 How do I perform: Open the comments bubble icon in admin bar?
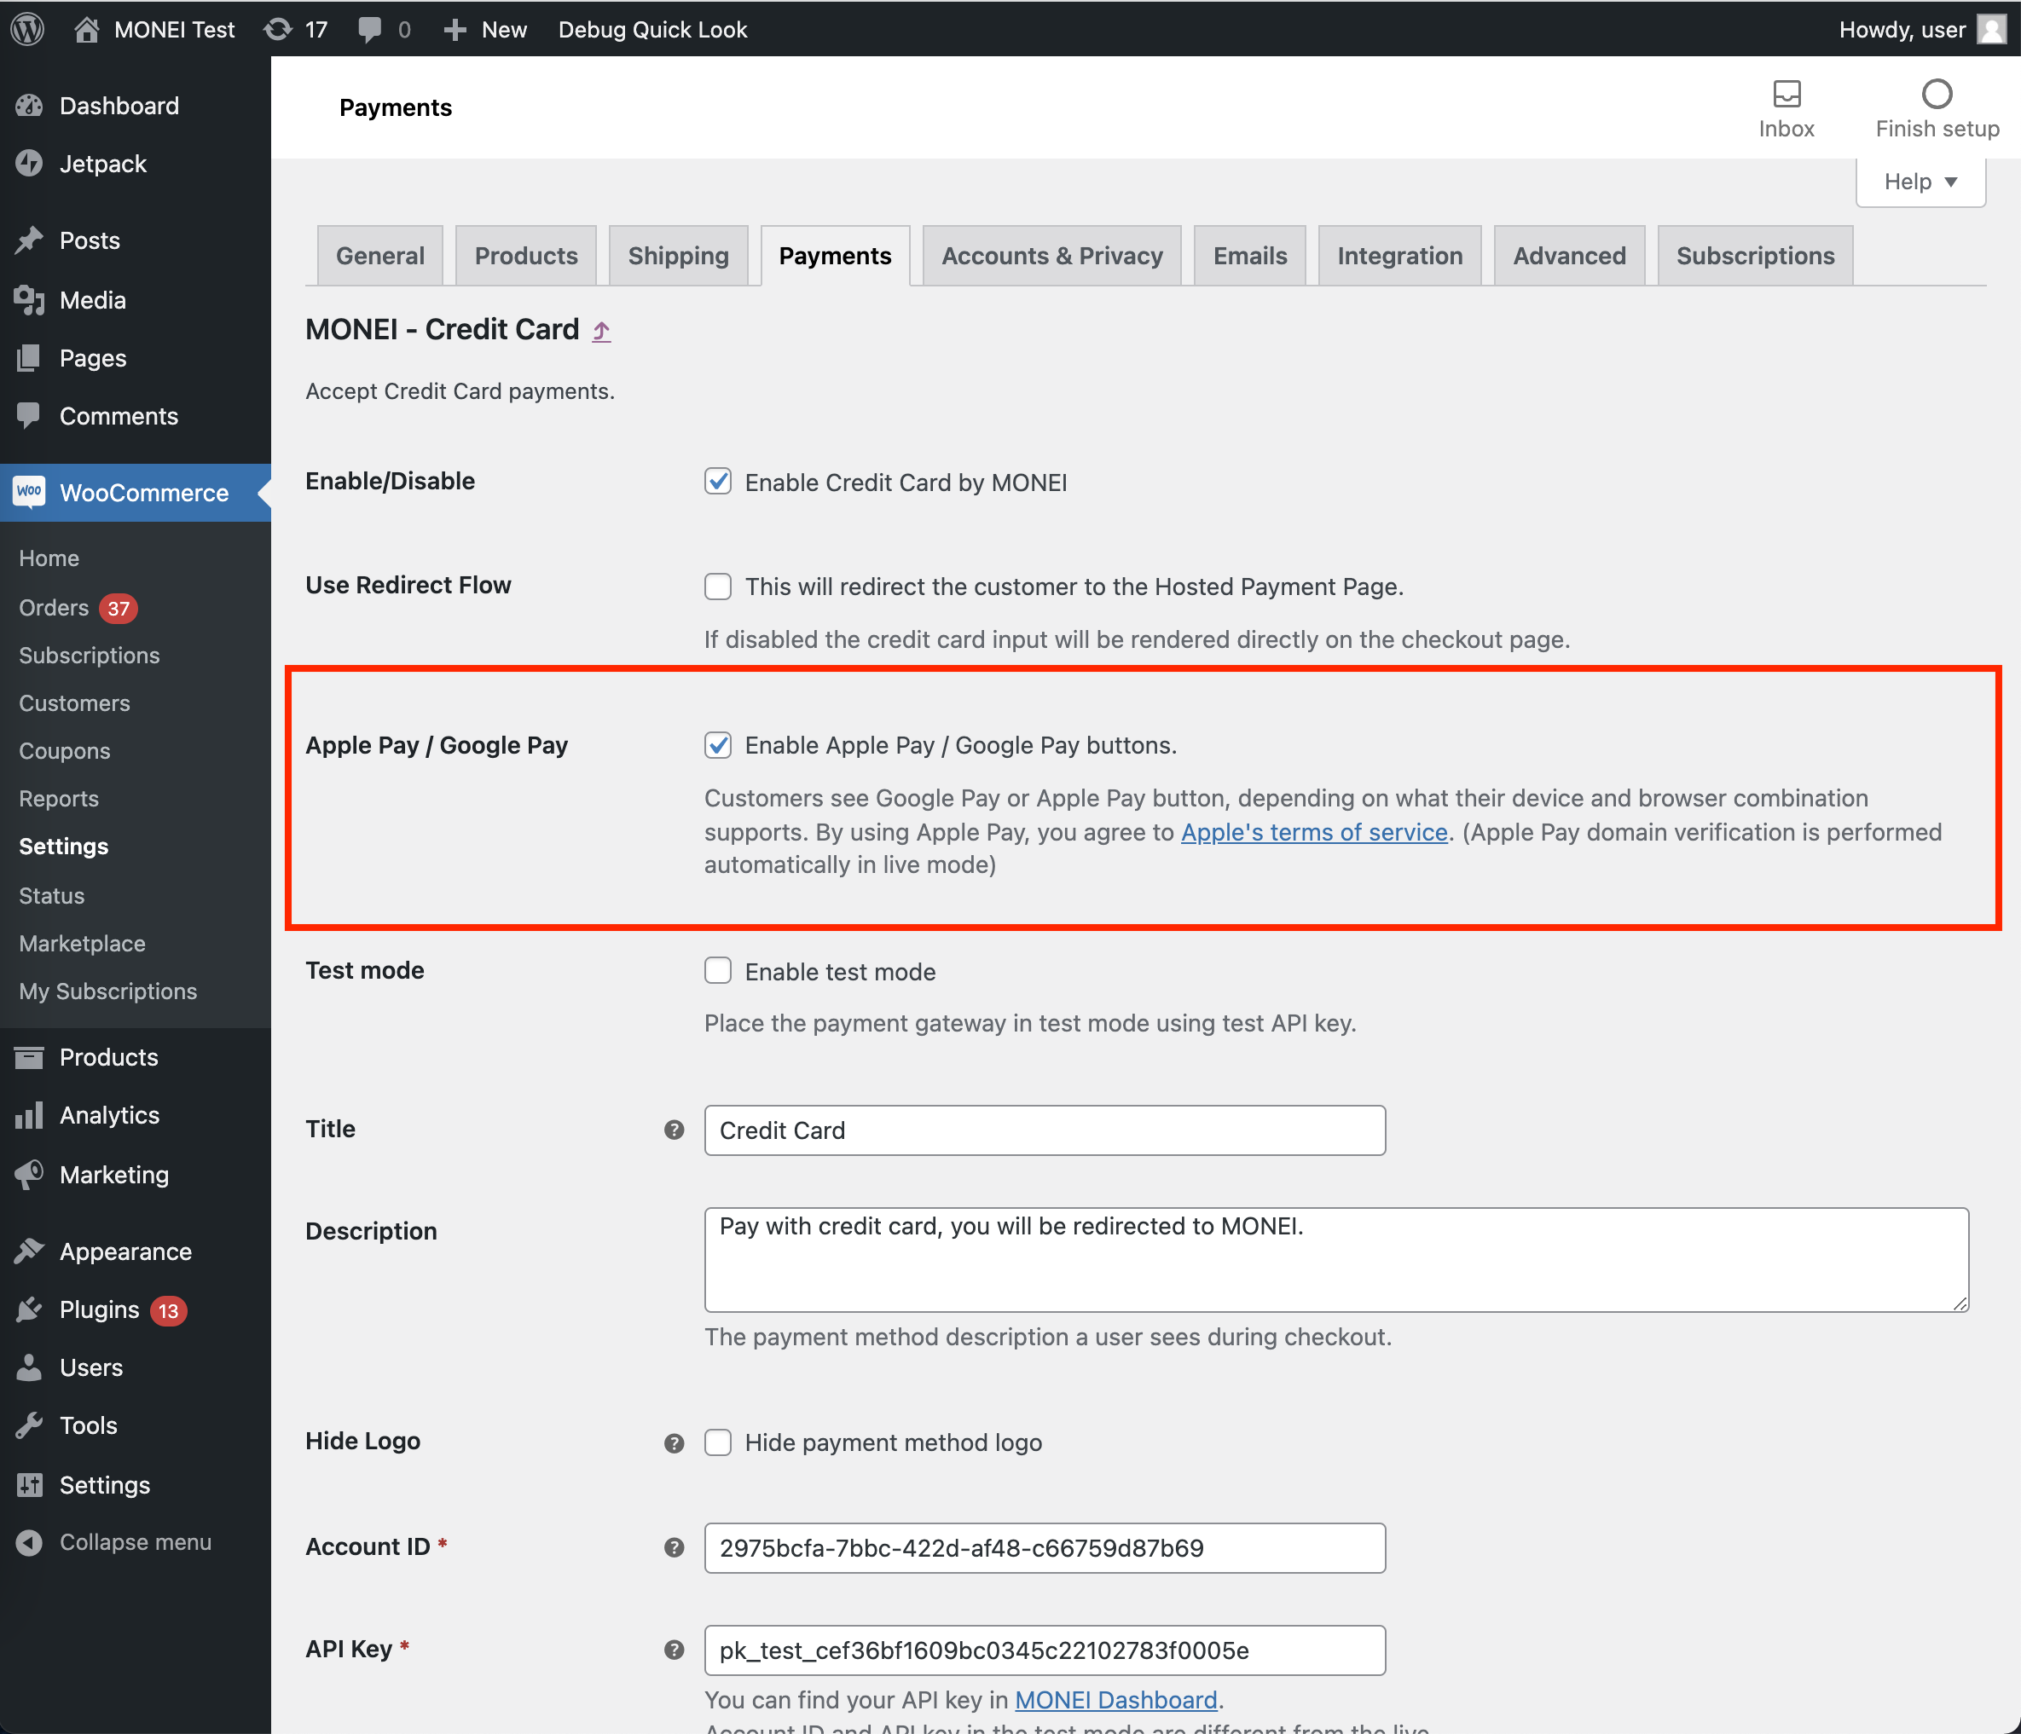370,29
